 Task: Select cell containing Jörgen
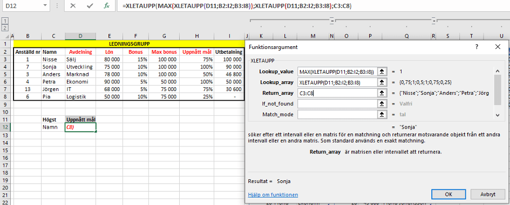(x=53, y=89)
